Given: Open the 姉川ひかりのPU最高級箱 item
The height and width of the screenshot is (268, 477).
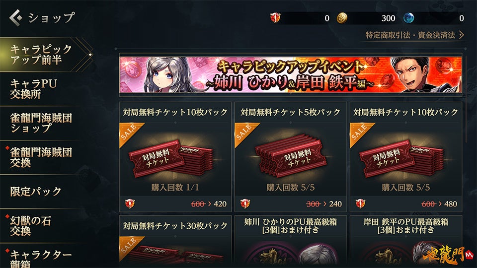Looking at the screenshot, I should click(291, 242).
